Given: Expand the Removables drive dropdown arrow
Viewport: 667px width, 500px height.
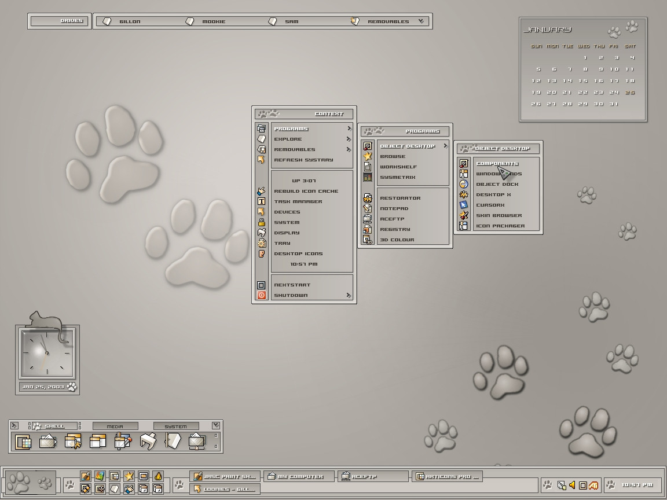Looking at the screenshot, I should [x=421, y=21].
